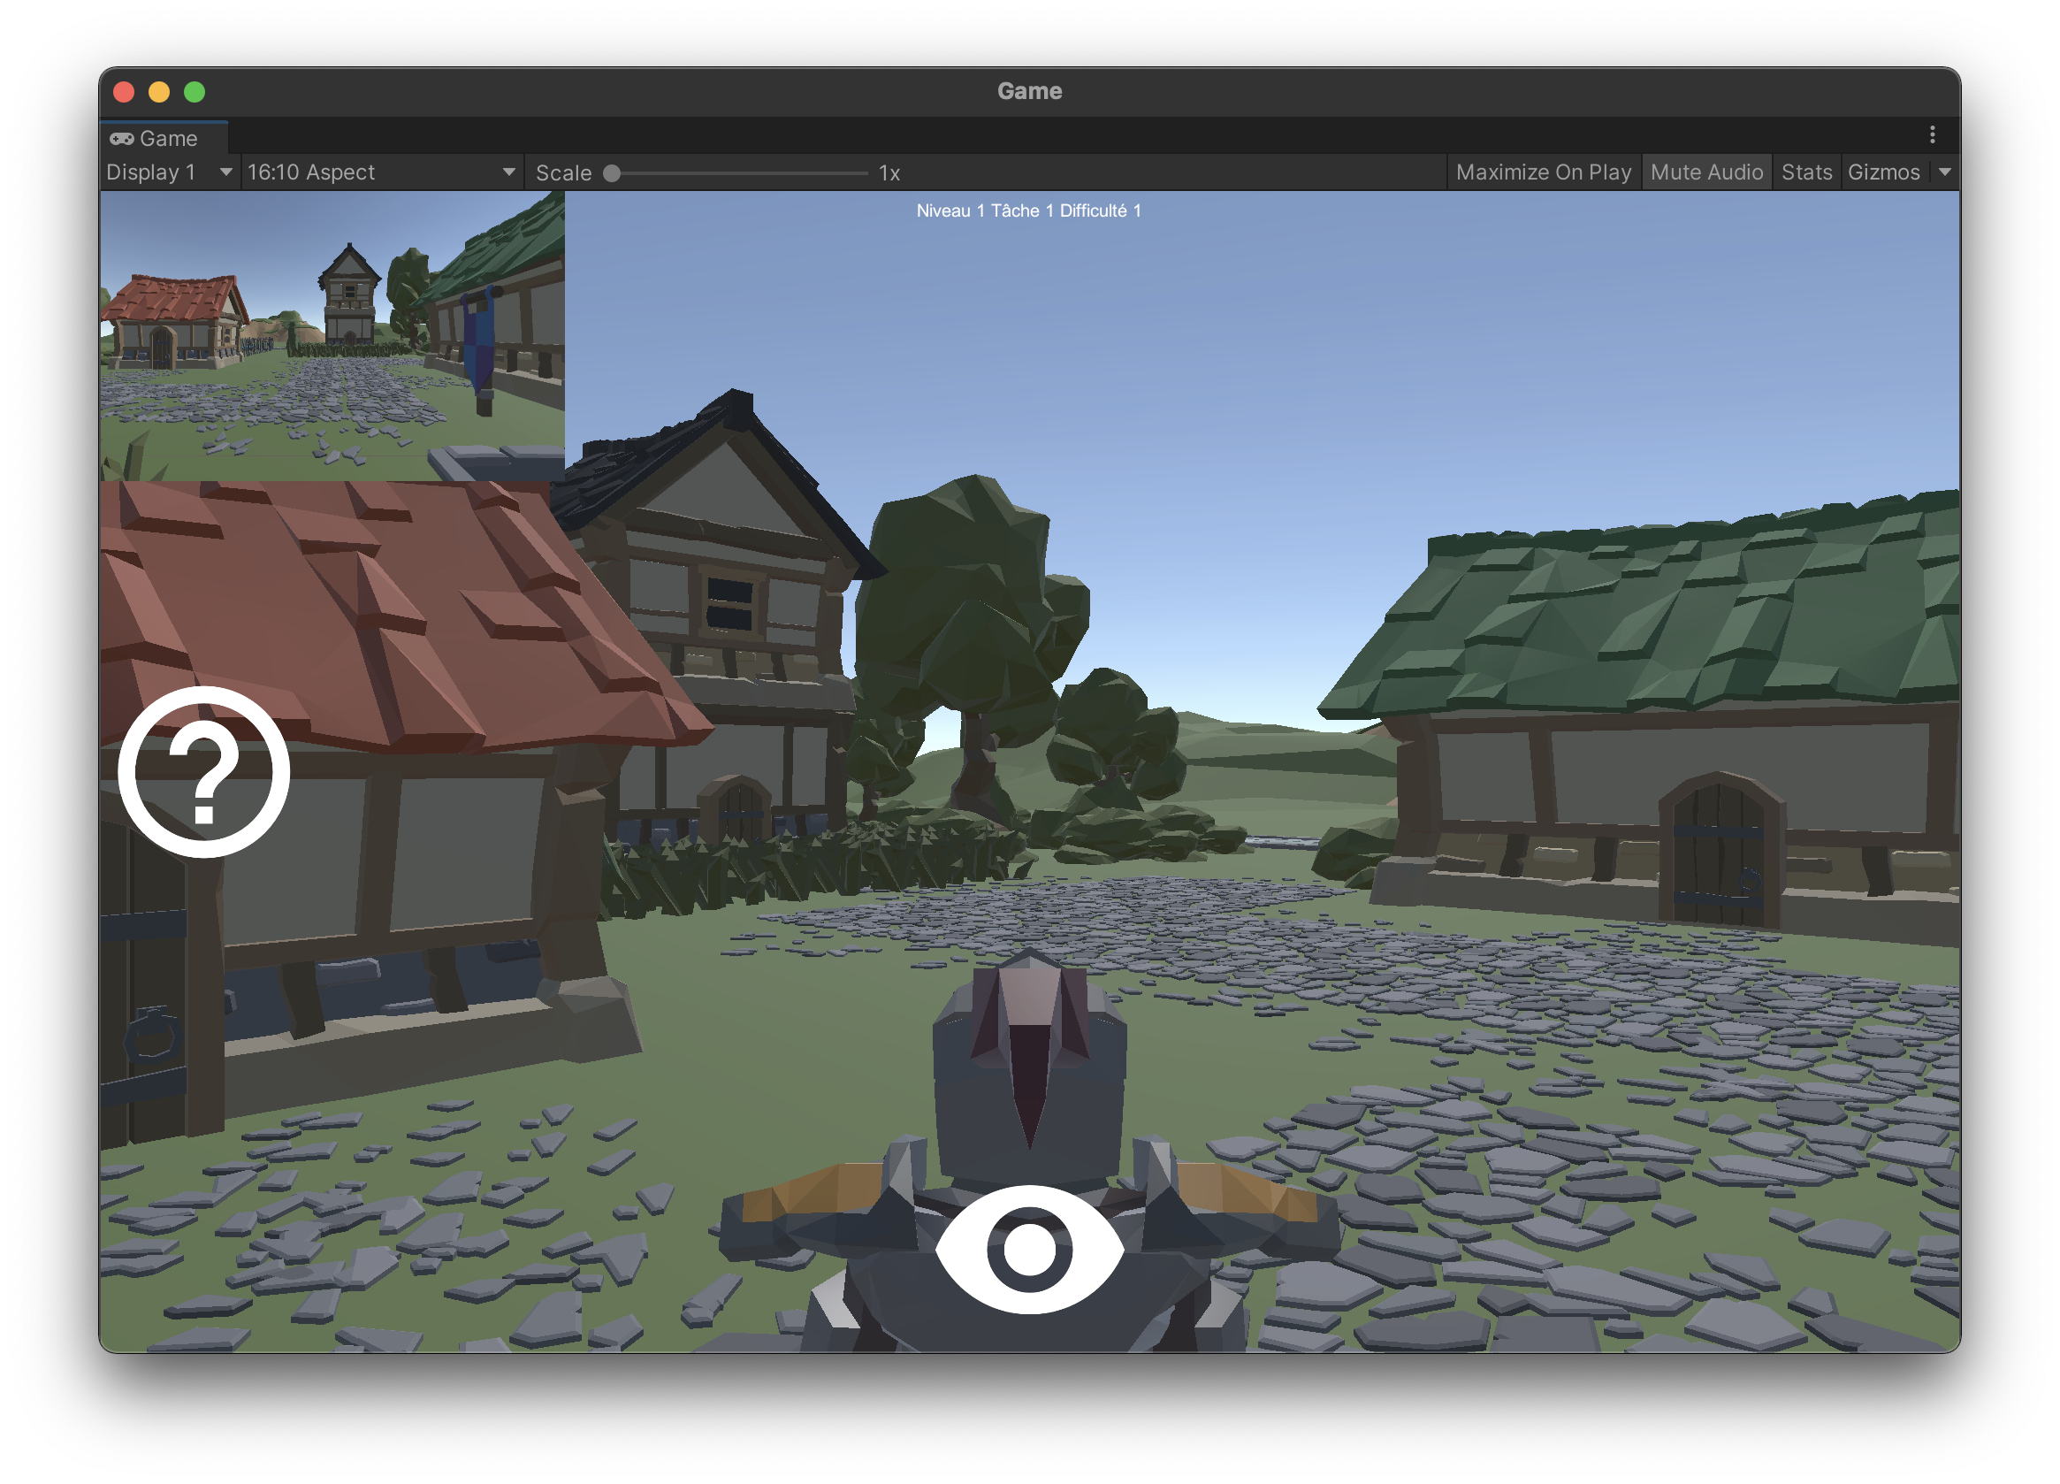Screen dimensions: 2060x1484
Task: Click the yellow minimize window button
Action: pos(159,92)
